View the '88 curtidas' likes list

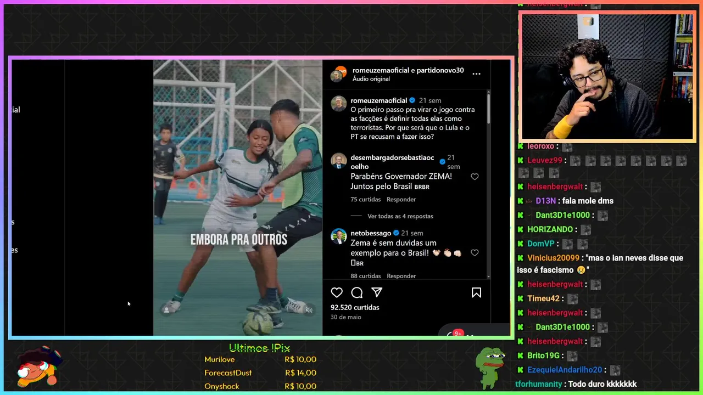[x=366, y=276]
